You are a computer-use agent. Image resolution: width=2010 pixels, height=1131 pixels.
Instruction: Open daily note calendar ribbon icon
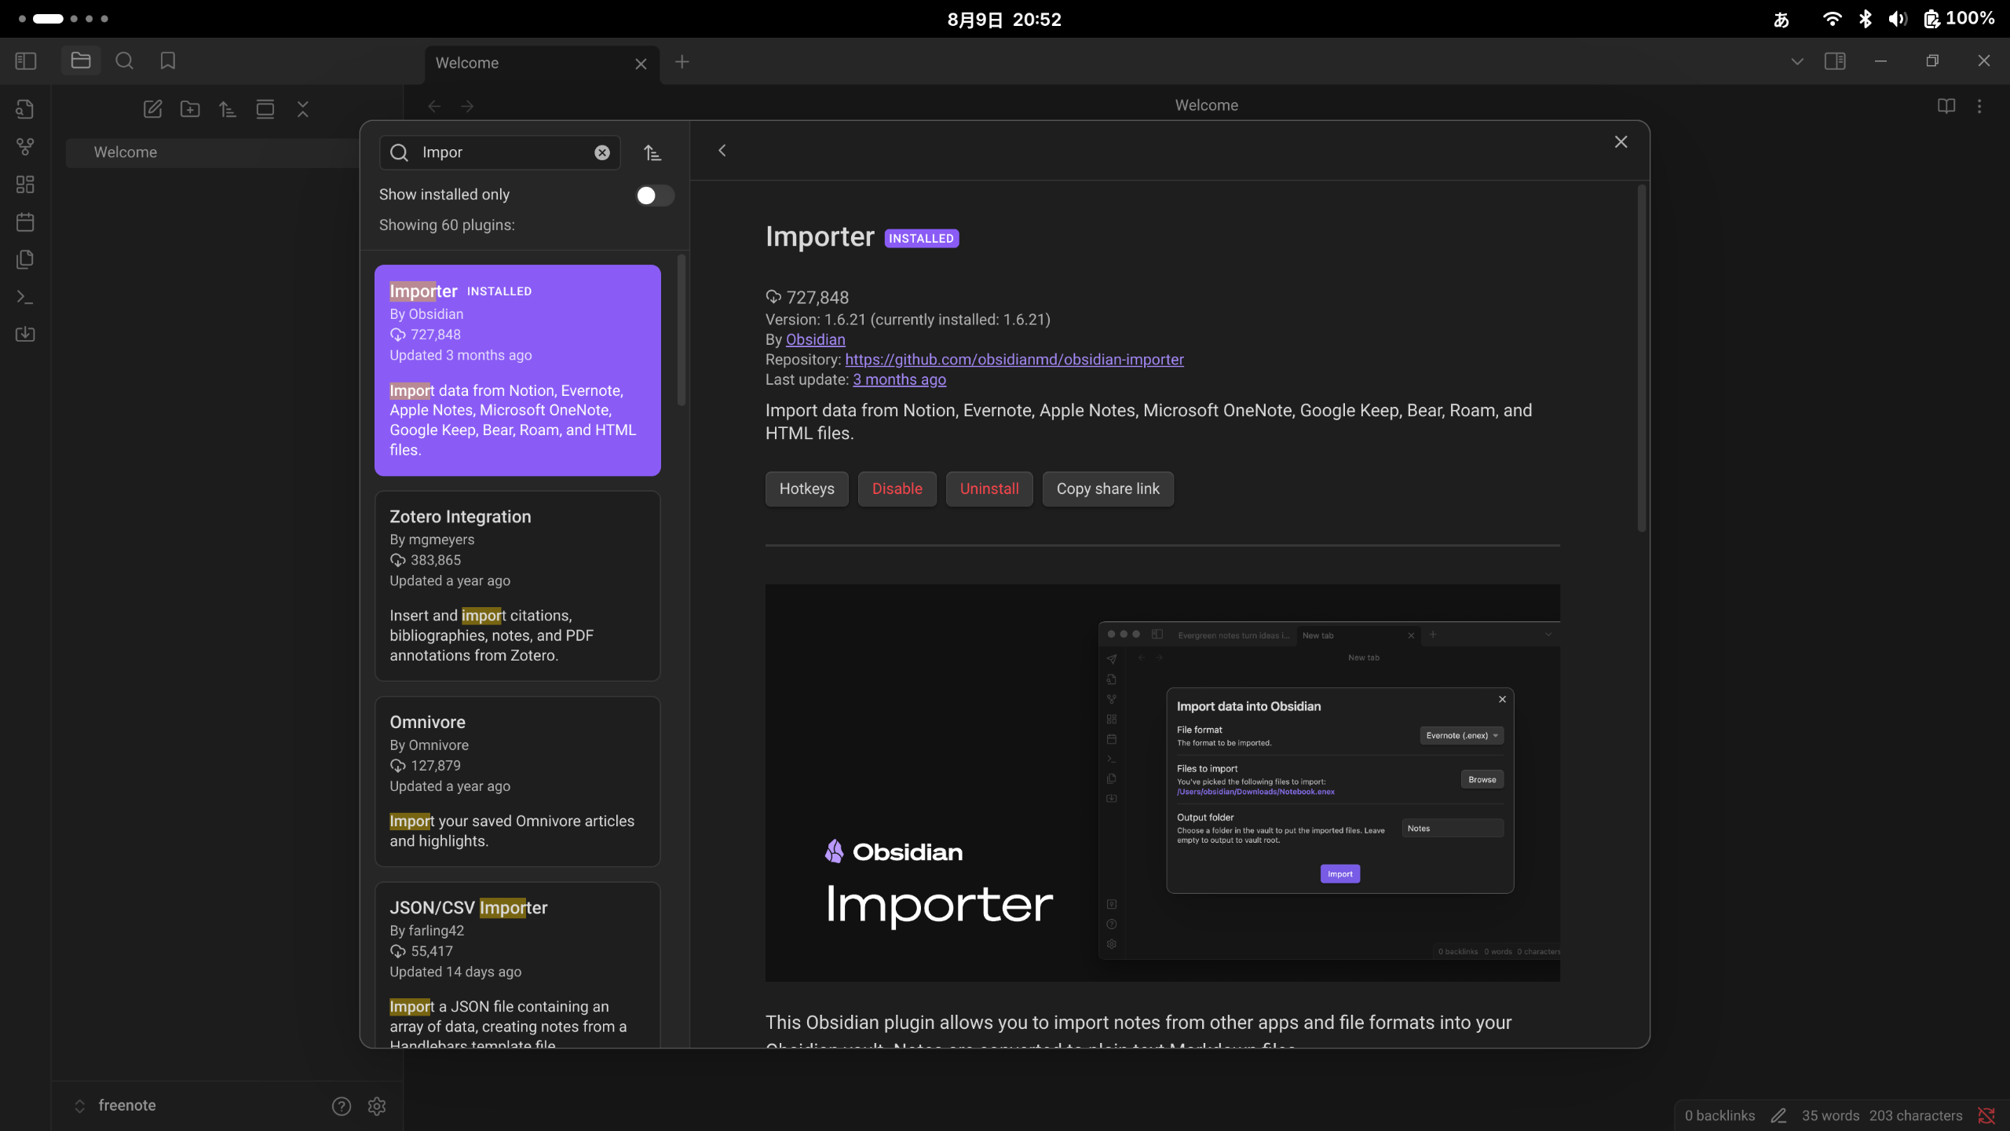pos(25,222)
